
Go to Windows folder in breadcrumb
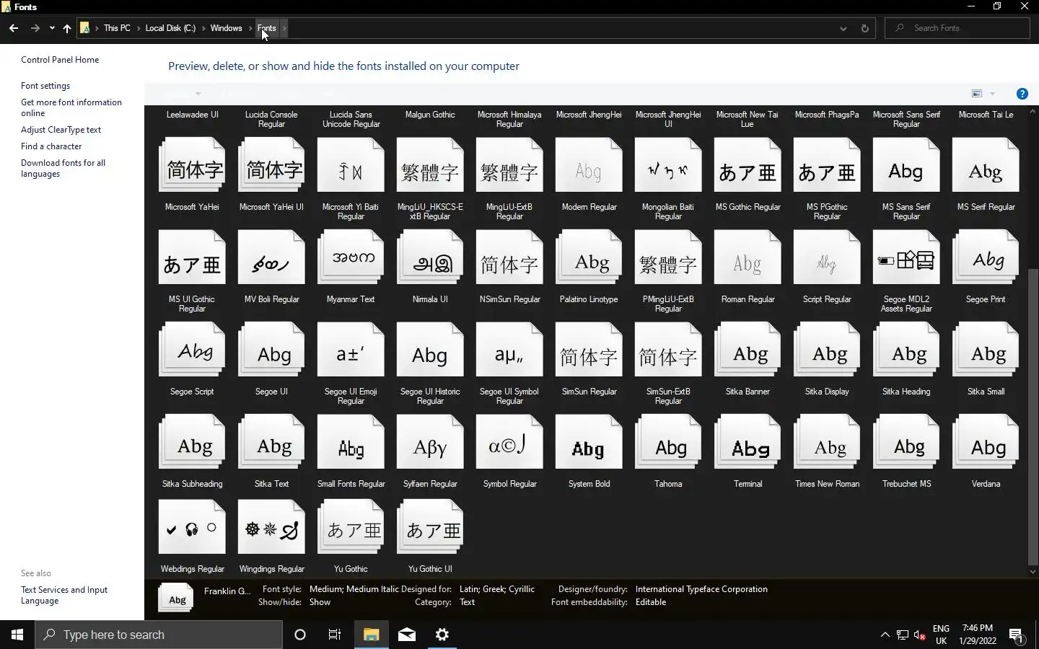tap(226, 28)
